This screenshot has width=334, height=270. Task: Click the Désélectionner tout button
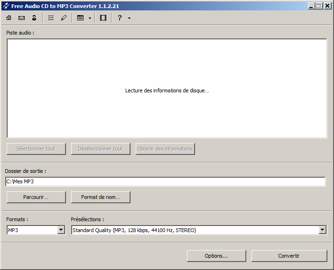point(101,149)
